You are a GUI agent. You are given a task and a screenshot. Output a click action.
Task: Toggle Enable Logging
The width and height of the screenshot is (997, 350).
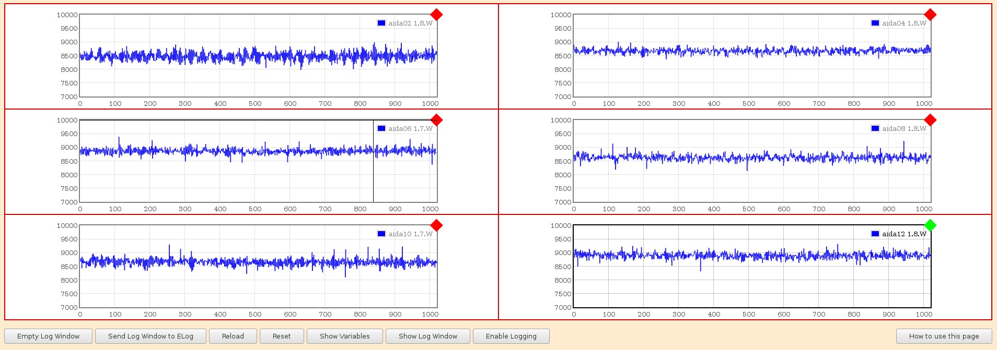511,336
